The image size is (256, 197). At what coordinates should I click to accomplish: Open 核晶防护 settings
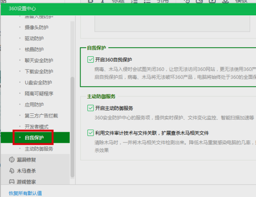34,49
